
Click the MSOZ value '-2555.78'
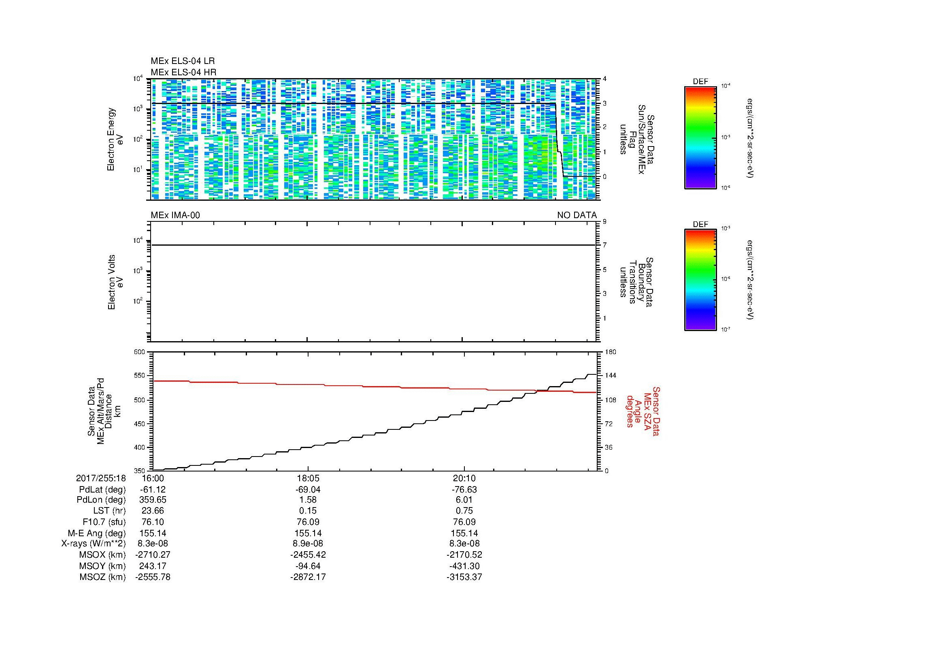coord(153,577)
